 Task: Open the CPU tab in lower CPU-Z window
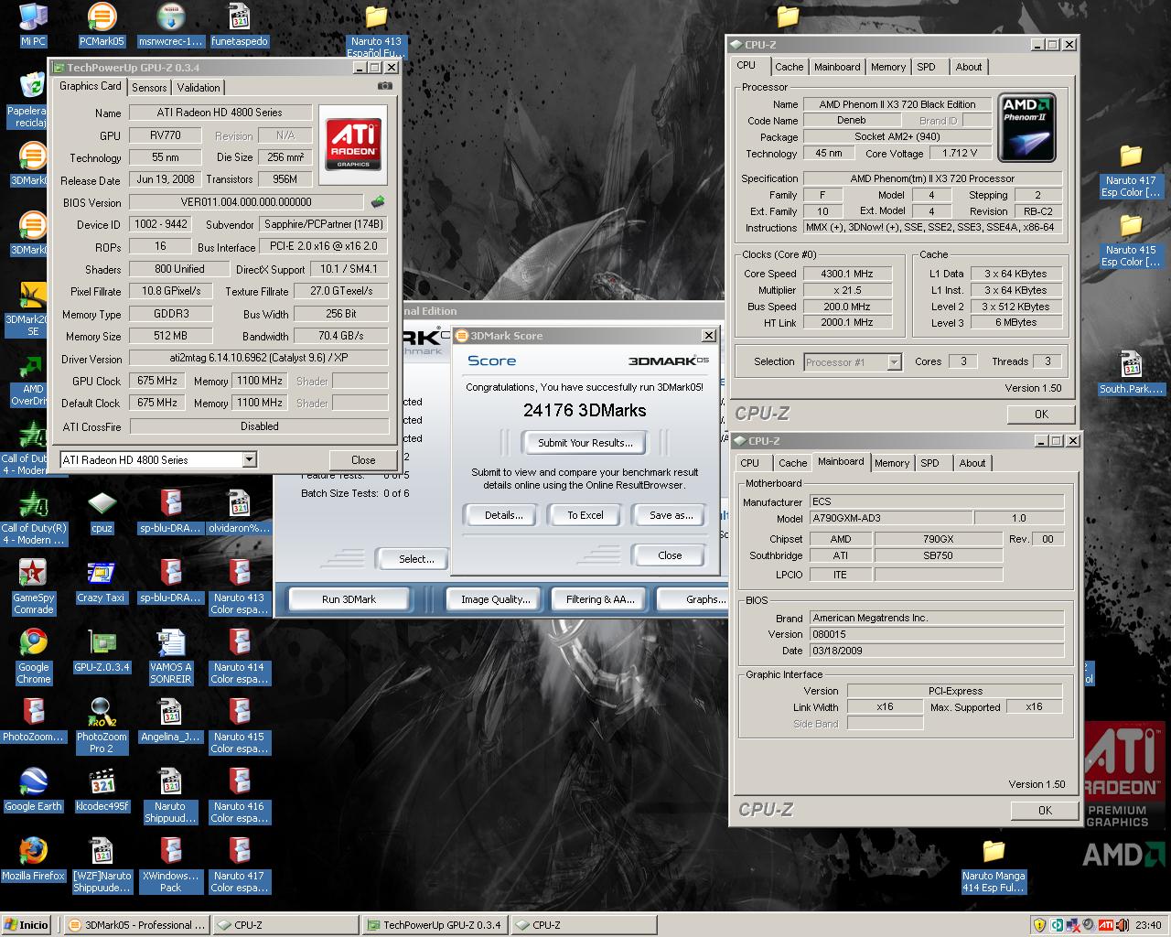749,463
